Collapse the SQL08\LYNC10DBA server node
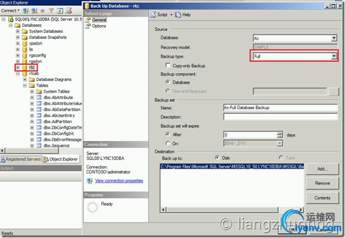The width and height of the screenshot is (345, 238). pyautogui.click(x=4, y=19)
